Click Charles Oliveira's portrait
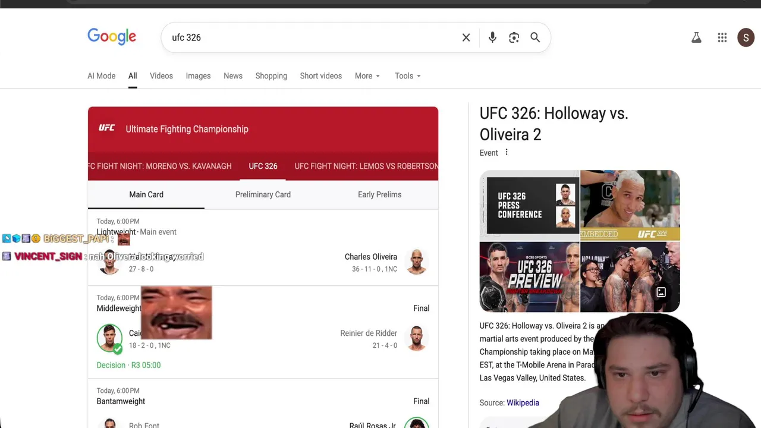 pos(417,262)
